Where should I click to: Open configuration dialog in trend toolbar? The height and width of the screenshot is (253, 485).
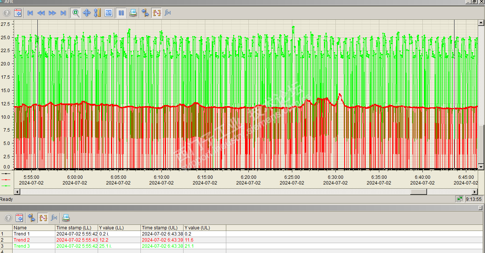(18, 13)
